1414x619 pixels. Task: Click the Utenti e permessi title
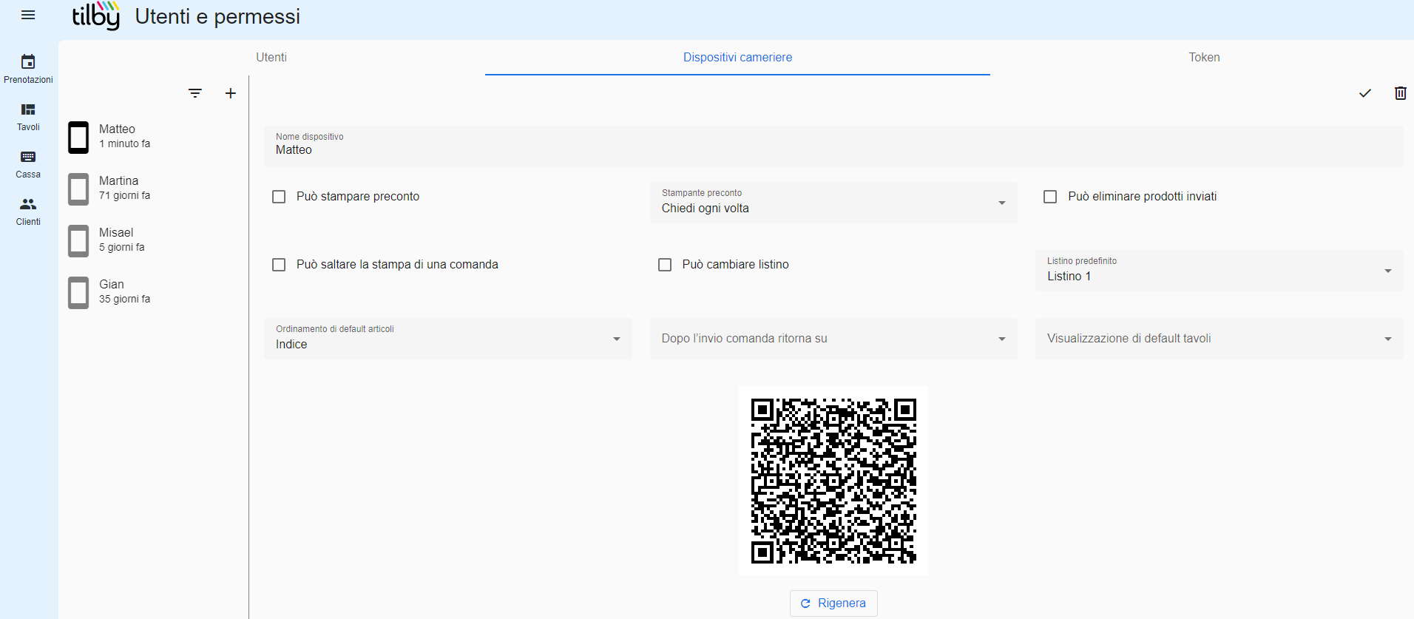(217, 16)
